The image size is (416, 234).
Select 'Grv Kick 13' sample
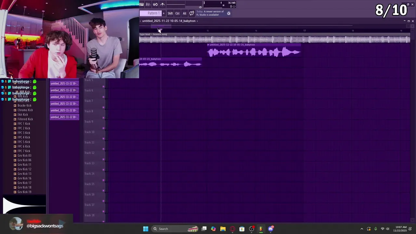[24, 174]
